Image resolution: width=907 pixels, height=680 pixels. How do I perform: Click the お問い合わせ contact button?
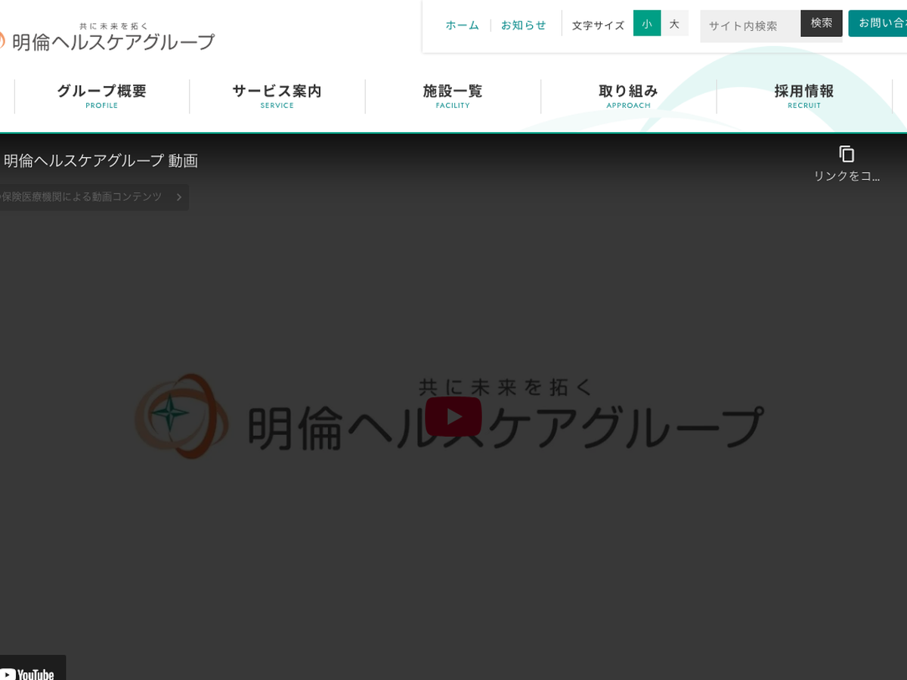(x=881, y=23)
